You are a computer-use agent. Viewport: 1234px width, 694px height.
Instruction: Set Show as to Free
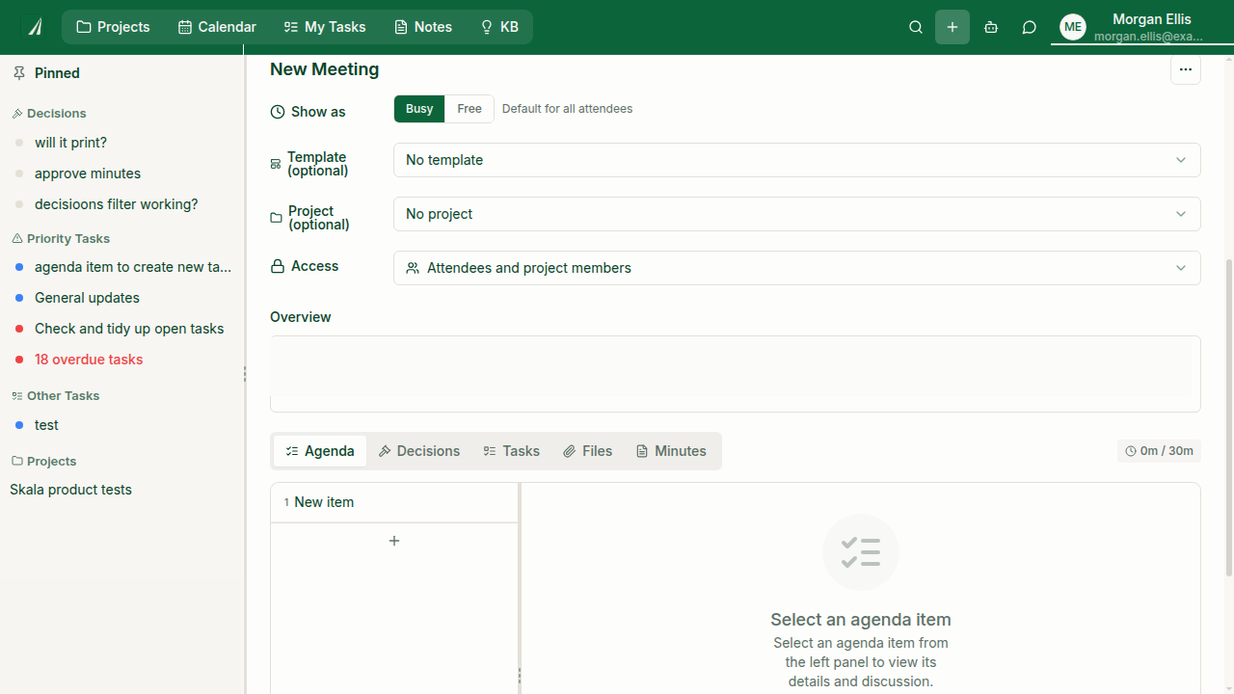(469, 109)
